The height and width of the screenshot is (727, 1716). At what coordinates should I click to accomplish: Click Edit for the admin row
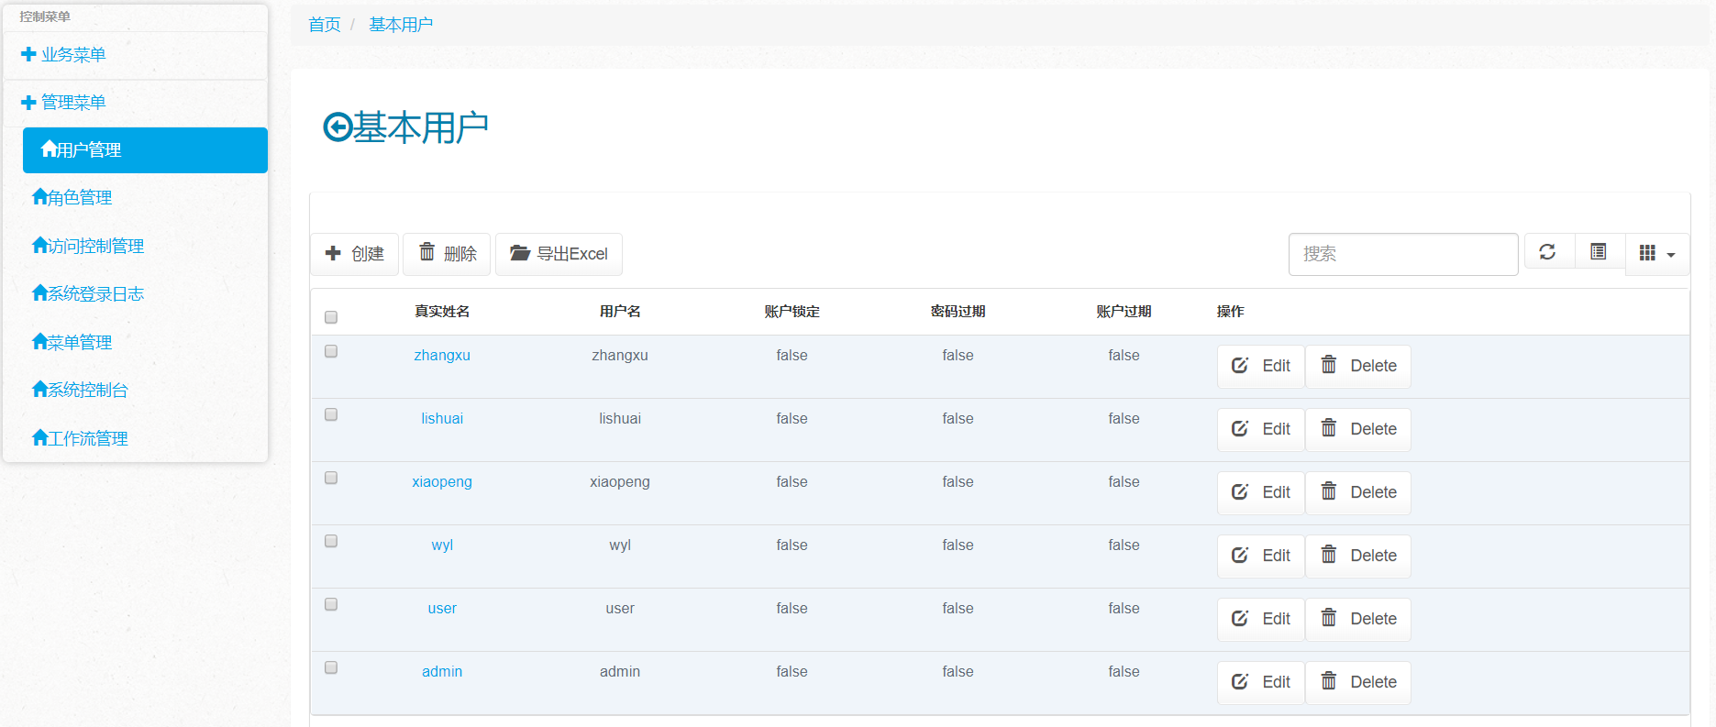1261,683
